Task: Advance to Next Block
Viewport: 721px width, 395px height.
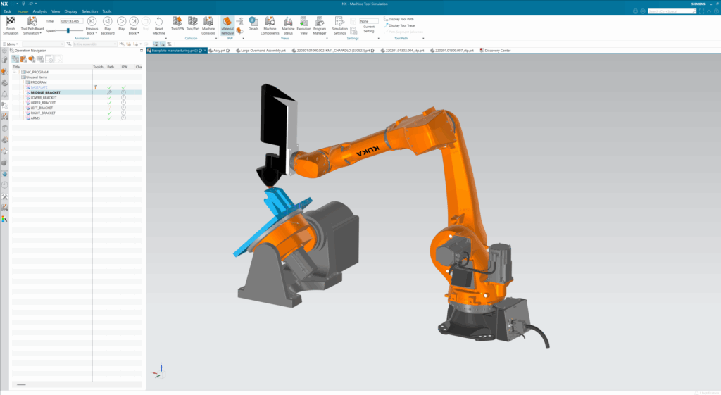Action: coord(134,26)
